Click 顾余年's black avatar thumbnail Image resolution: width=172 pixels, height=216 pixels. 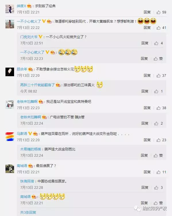pos(10,72)
